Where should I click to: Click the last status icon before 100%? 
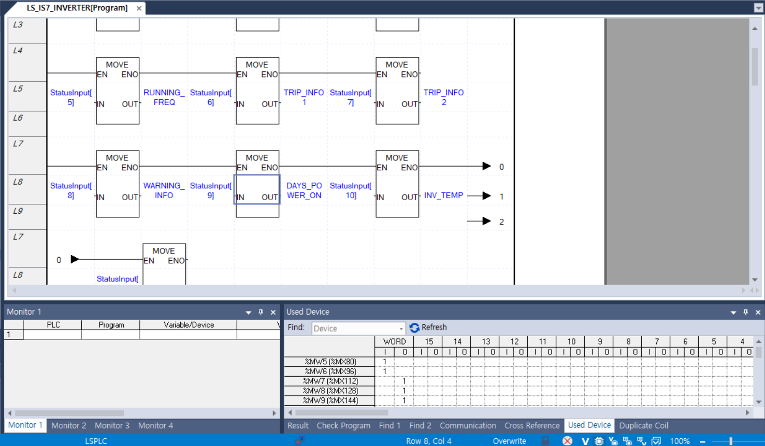click(x=656, y=441)
